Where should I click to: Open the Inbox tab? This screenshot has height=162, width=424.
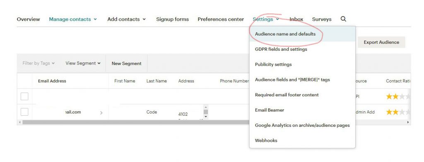296,19
